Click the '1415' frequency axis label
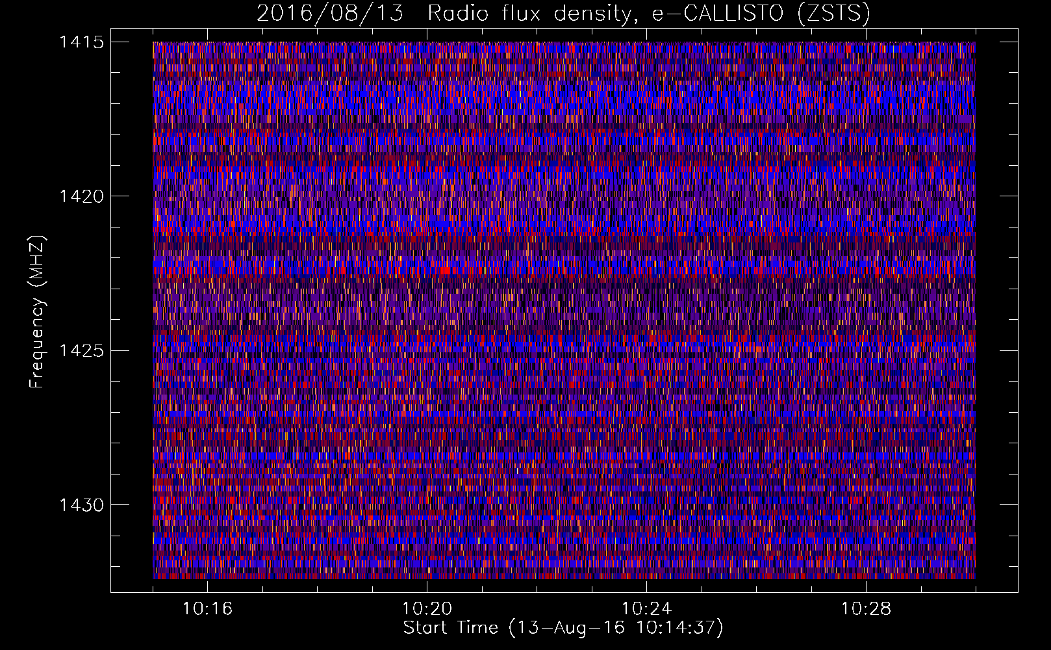The image size is (1051, 650). pyautogui.click(x=82, y=42)
